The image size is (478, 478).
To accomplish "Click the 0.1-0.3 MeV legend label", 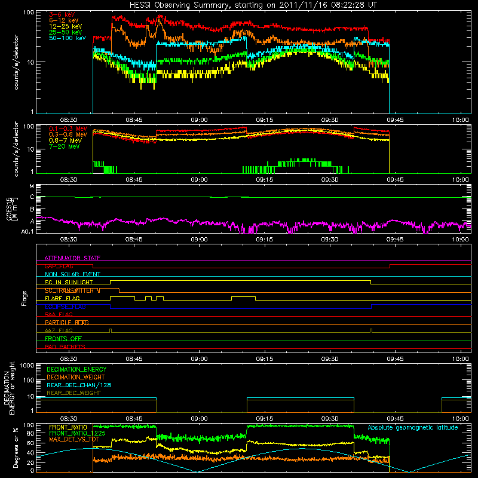I will coord(68,128).
